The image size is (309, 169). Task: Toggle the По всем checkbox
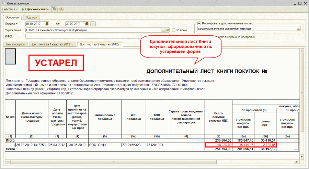[x=174, y=30]
